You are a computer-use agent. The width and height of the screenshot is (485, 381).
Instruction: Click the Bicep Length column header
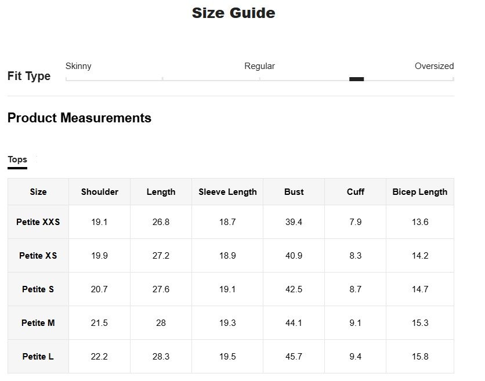coord(420,192)
